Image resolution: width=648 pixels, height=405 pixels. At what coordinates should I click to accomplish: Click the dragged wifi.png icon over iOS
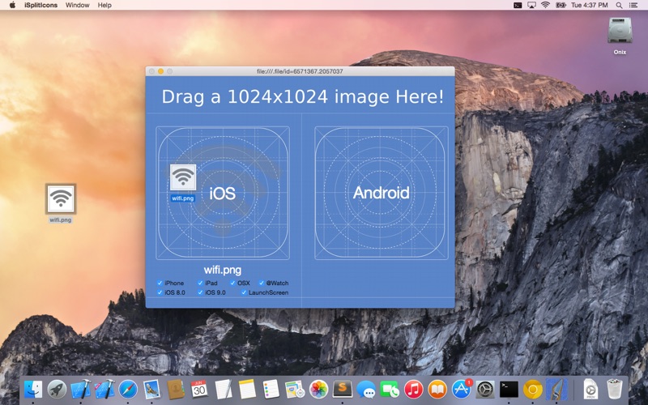[183, 177]
